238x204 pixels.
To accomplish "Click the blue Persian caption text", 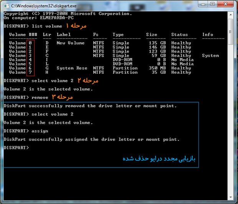I will (x=159, y=159).
